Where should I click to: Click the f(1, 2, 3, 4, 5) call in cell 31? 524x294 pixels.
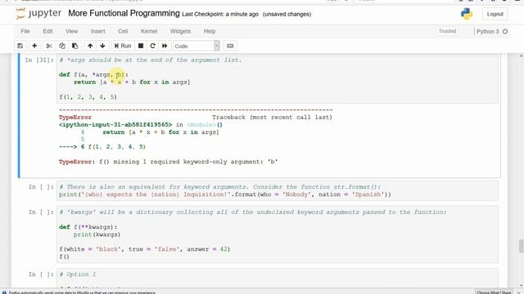pyautogui.click(x=88, y=97)
